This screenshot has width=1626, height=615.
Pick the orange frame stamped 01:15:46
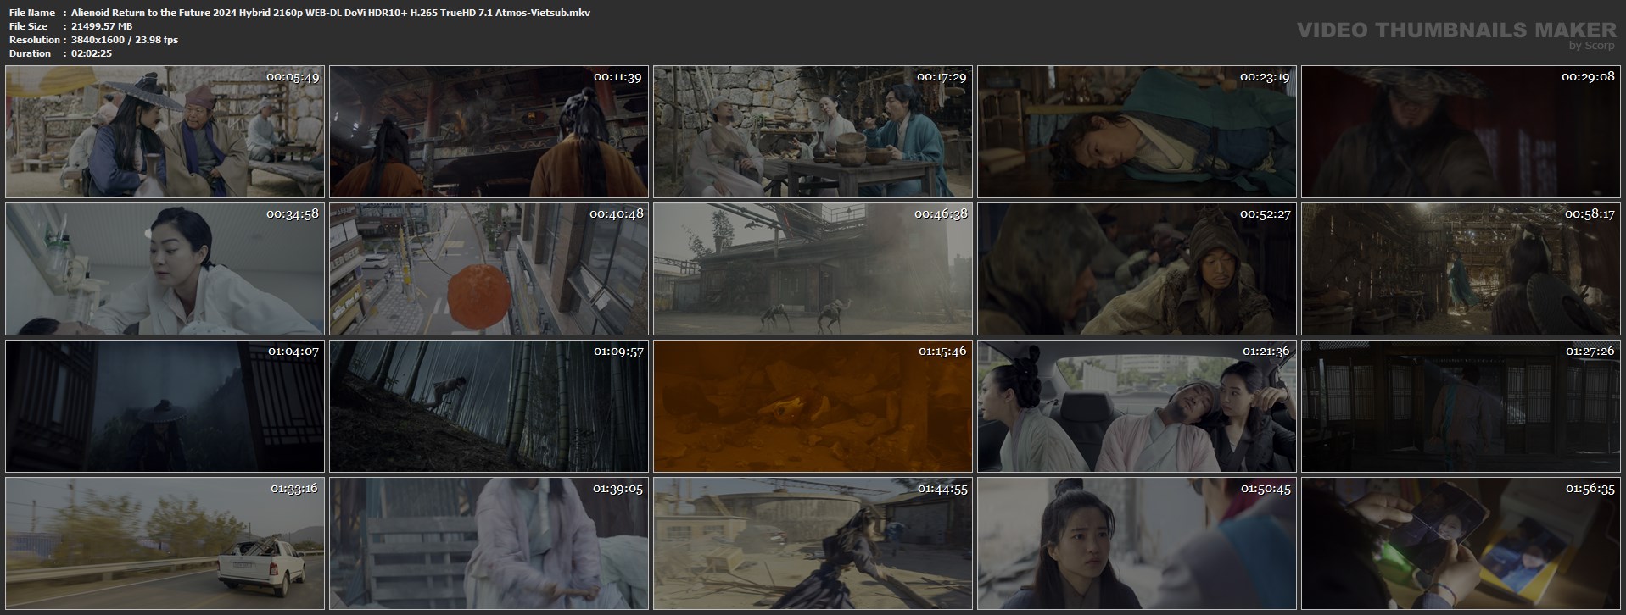(813, 407)
